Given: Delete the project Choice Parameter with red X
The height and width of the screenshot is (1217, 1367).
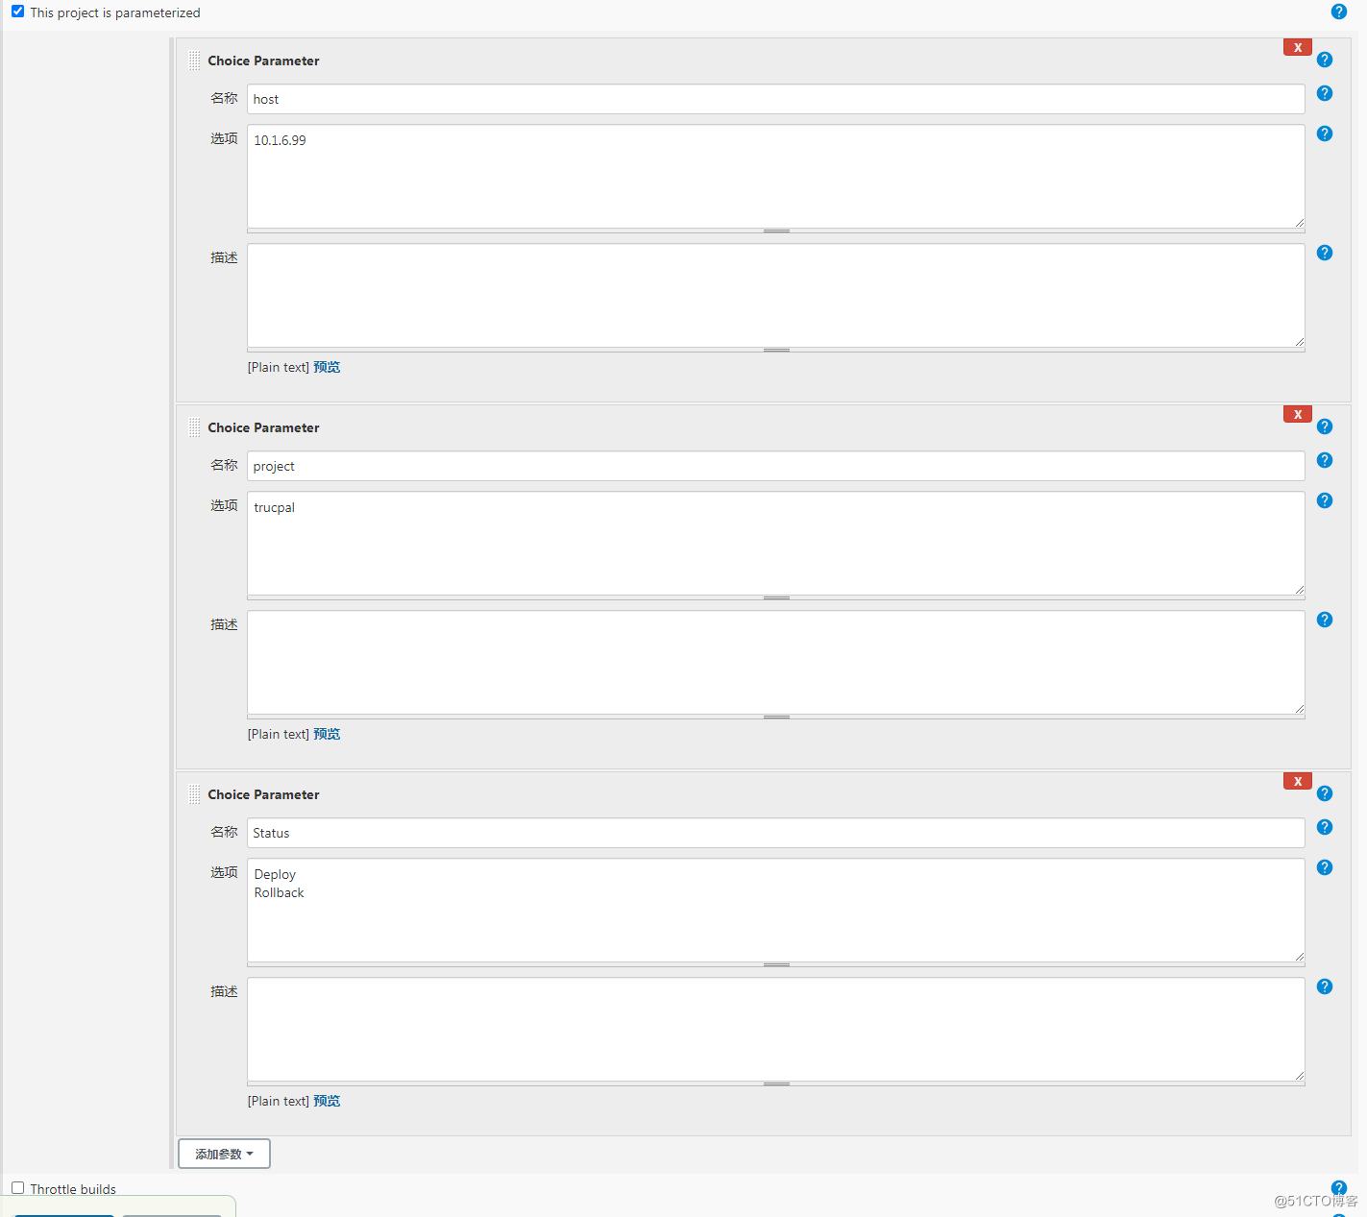Looking at the screenshot, I should pyautogui.click(x=1297, y=414).
